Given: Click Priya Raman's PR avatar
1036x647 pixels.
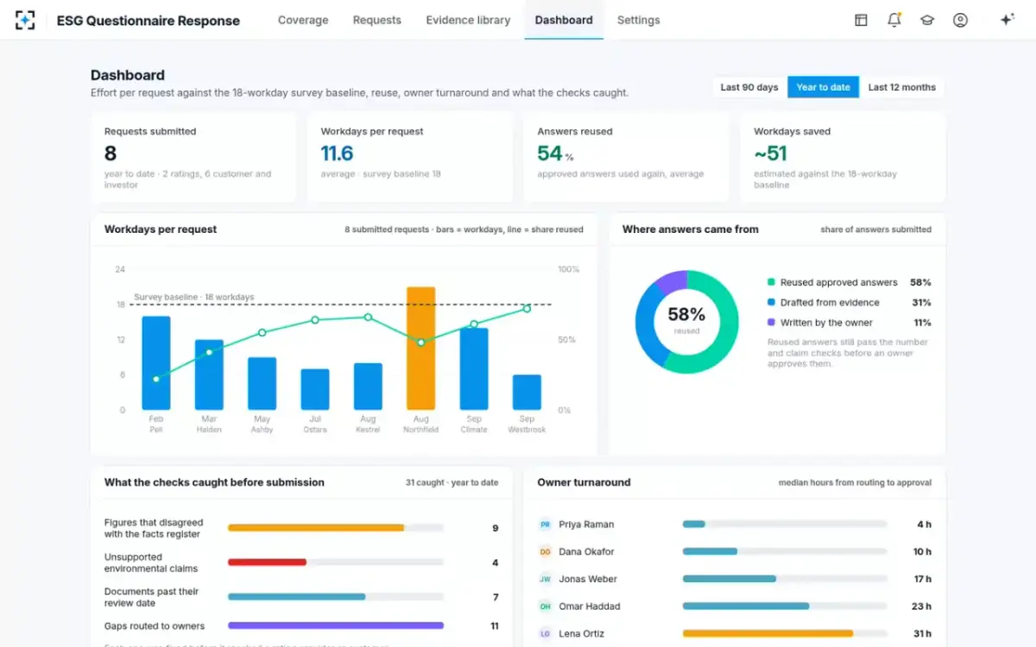Looking at the screenshot, I should [x=545, y=525].
